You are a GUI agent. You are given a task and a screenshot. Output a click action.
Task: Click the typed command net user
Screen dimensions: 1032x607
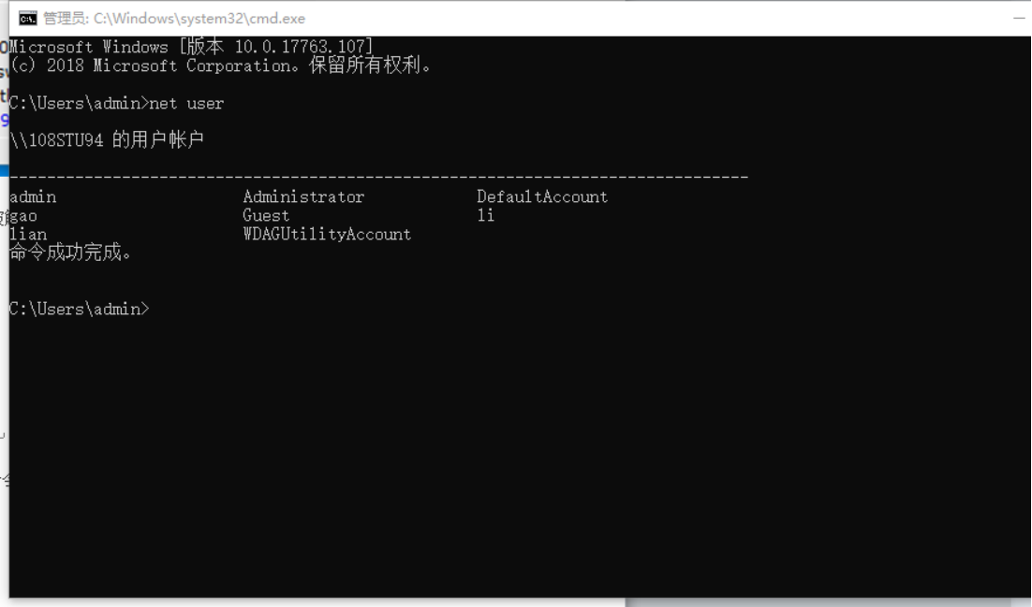point(186,103)
